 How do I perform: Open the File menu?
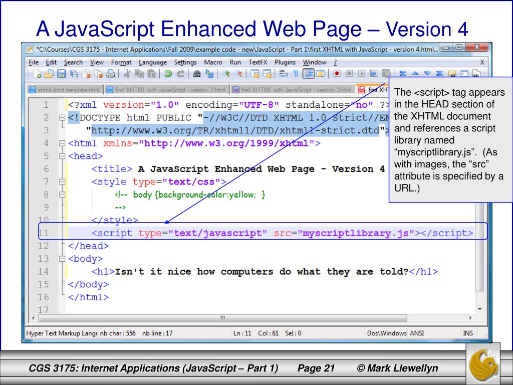[x=34, y=63]
